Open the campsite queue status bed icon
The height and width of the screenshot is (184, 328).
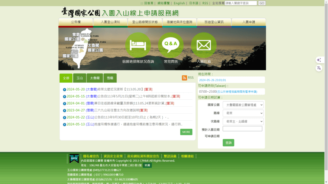coord(138,45)
